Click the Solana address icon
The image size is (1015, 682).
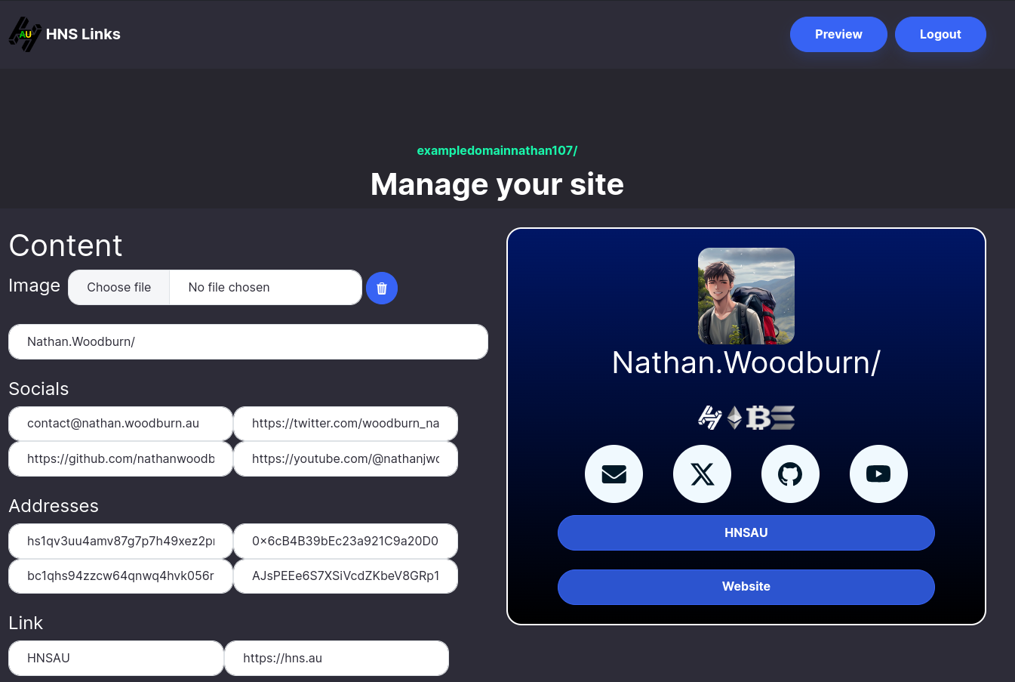[783, 417]
